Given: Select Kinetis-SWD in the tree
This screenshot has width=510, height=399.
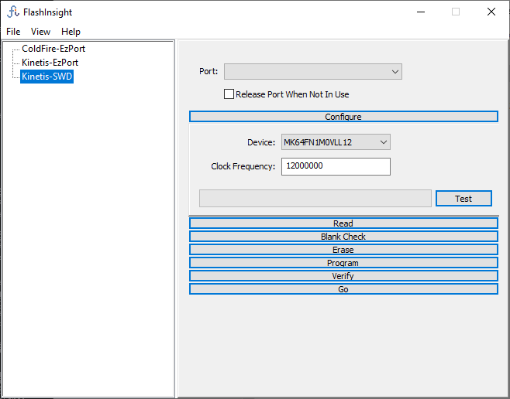Looking at the screenshot, I should tap(47, 77).
